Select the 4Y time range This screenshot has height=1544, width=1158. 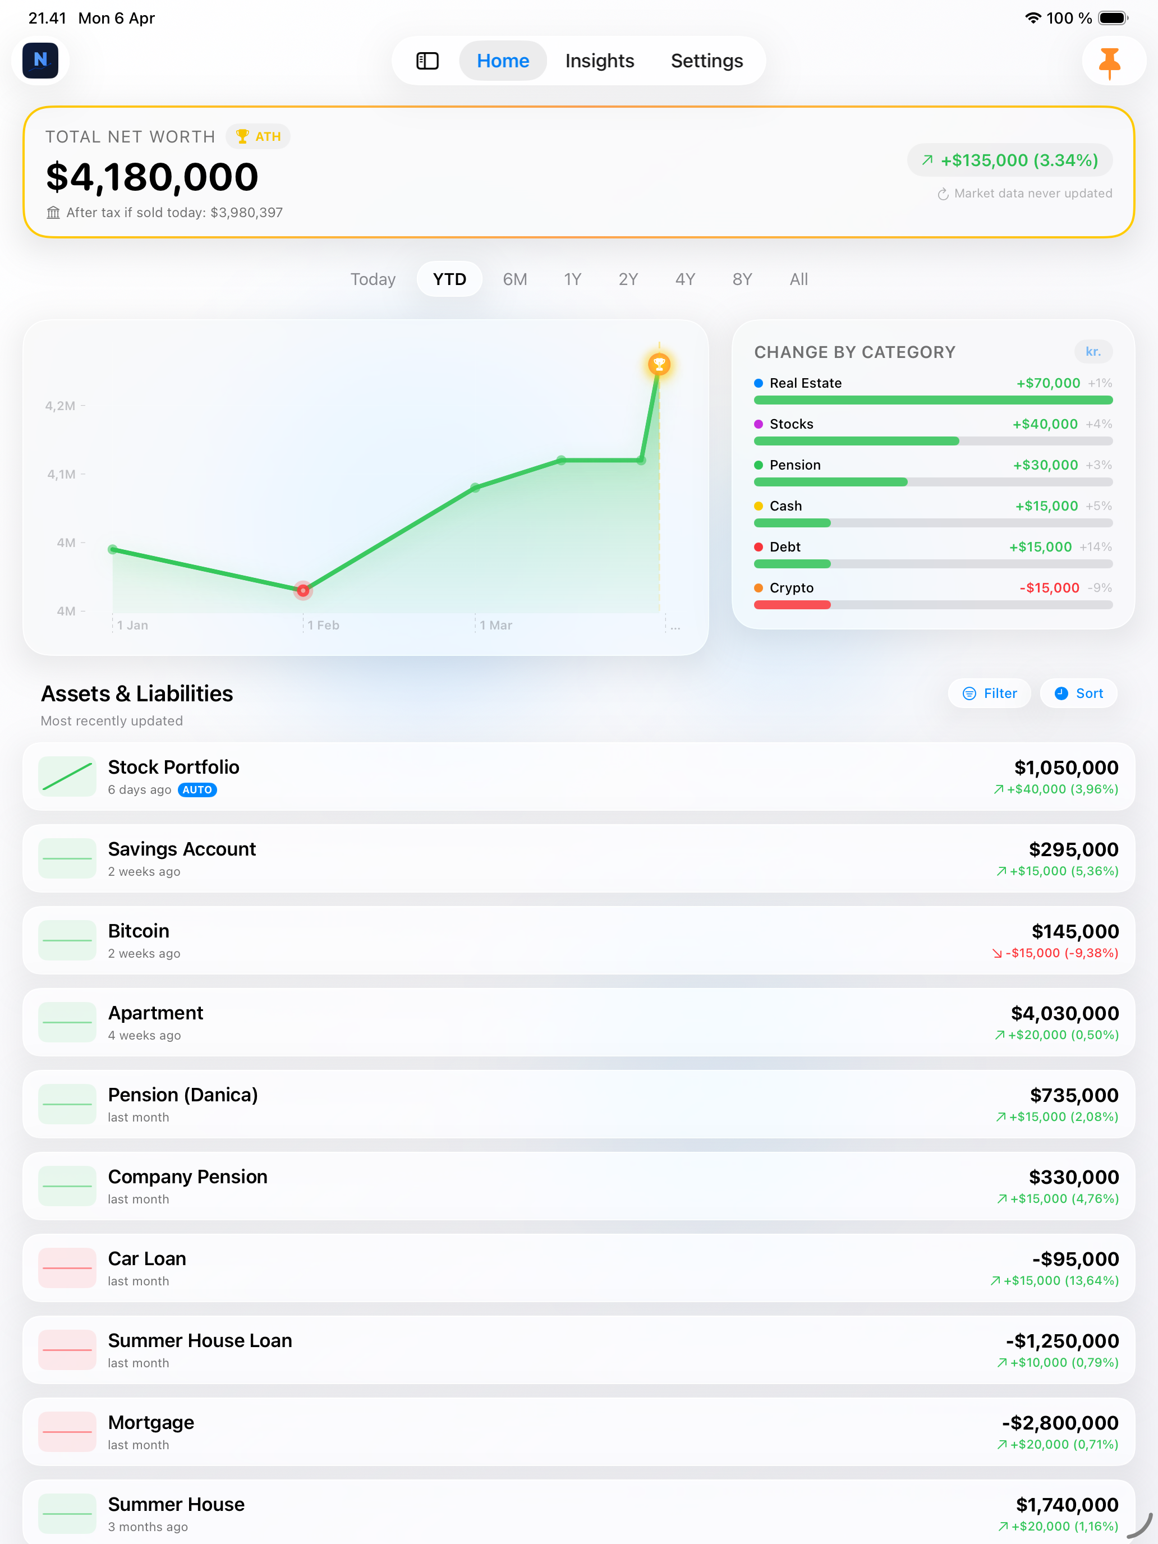684,279
